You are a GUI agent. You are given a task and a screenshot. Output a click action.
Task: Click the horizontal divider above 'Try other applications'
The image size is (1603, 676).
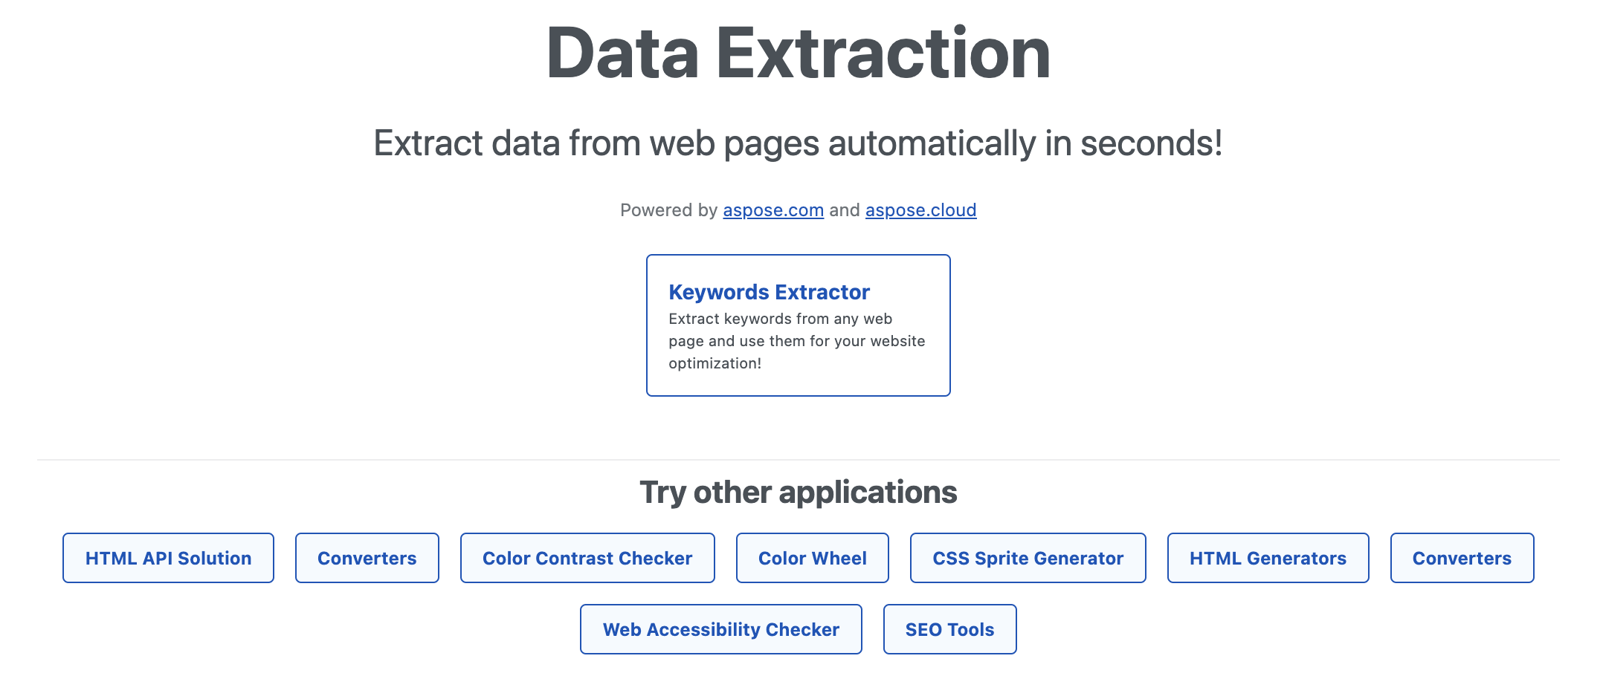(x=798, y=460)
